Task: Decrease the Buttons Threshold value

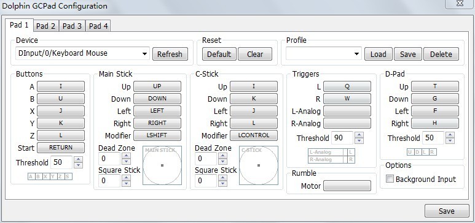Action: (79, 165)
